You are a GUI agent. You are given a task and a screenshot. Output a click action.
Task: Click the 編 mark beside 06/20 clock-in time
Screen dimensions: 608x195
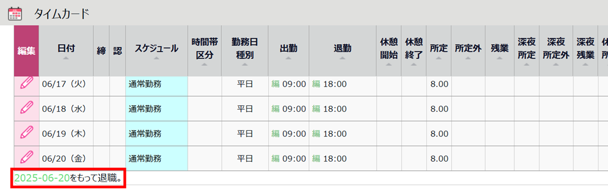[x=275, y=158]
